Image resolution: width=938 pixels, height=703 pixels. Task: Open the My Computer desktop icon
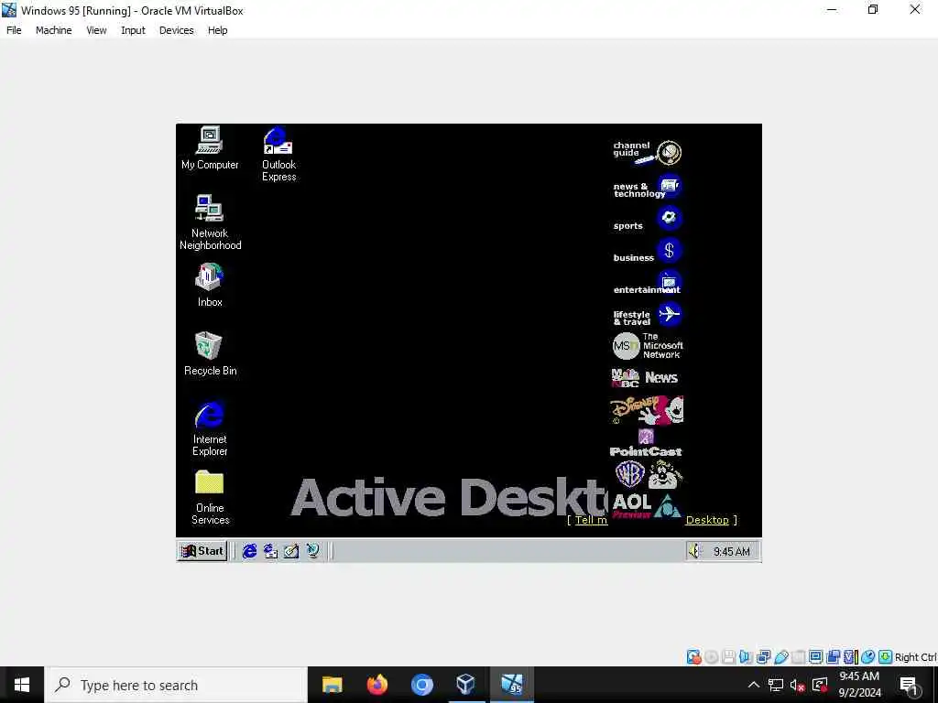pyautogui.click(x=210, y=148)
